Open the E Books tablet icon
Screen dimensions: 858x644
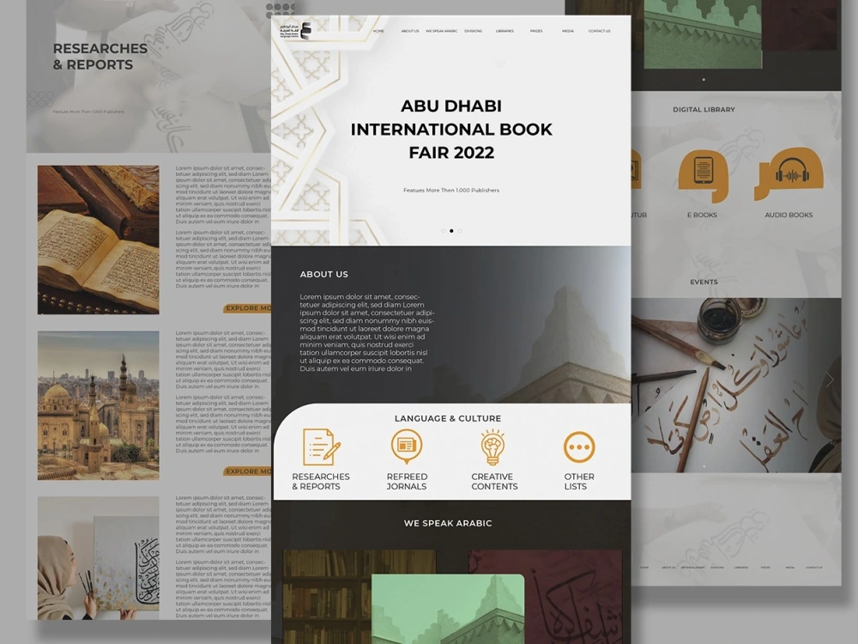click(704, 175)
